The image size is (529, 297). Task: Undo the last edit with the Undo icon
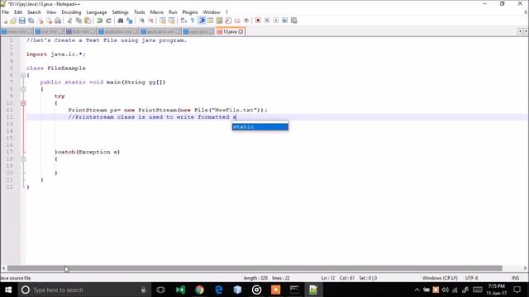point(99,21)
